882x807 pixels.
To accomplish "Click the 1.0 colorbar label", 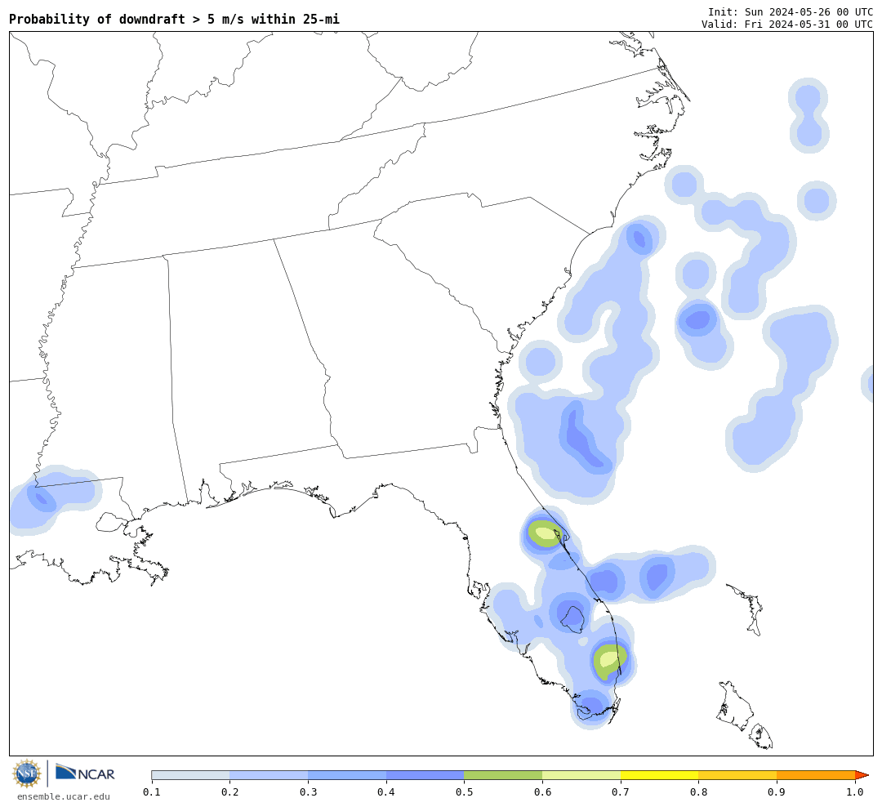I will pyautogui.click(x=855, y=792).
